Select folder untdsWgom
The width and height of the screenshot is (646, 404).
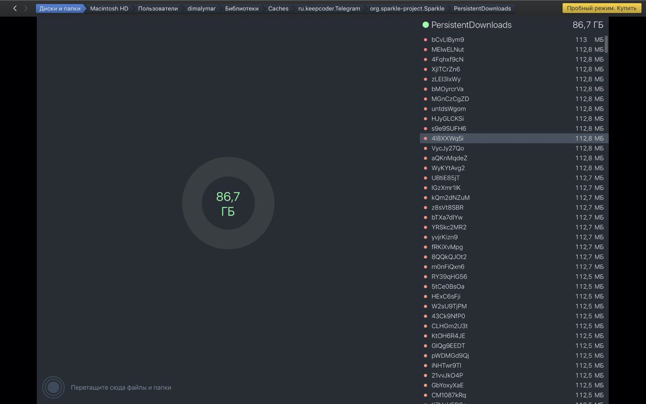pos(514,109)
